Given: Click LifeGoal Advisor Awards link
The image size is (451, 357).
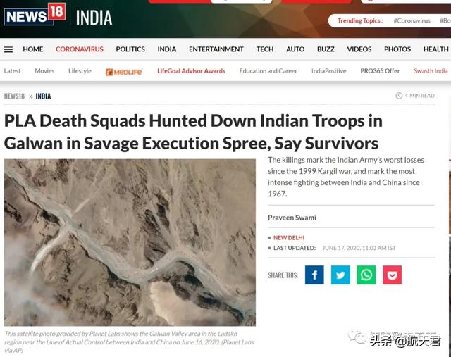Looking at the screenshot, I should 191,71.
